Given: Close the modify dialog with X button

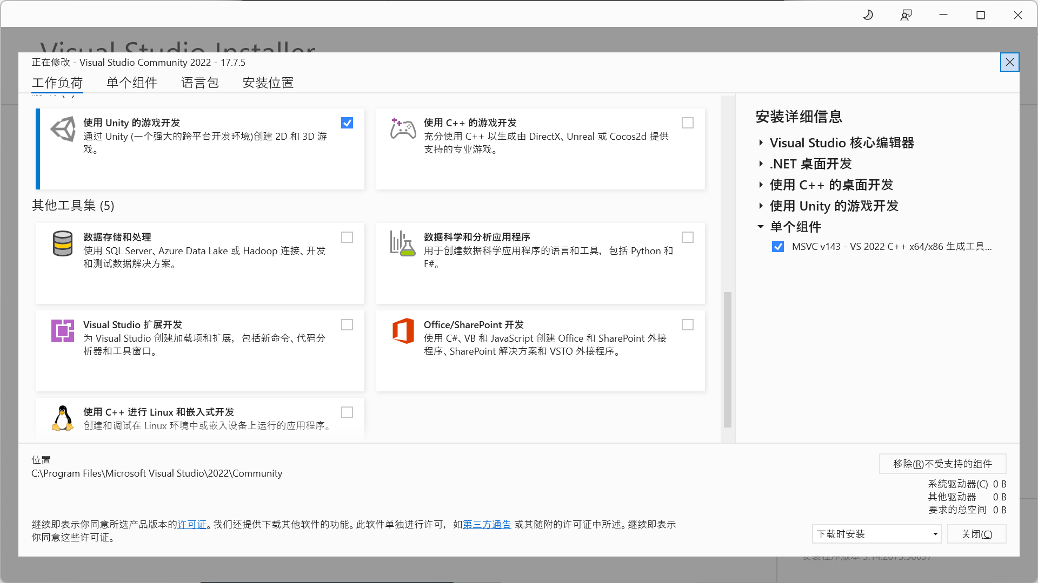Looking at the screenshot, I should [1009, 62].
